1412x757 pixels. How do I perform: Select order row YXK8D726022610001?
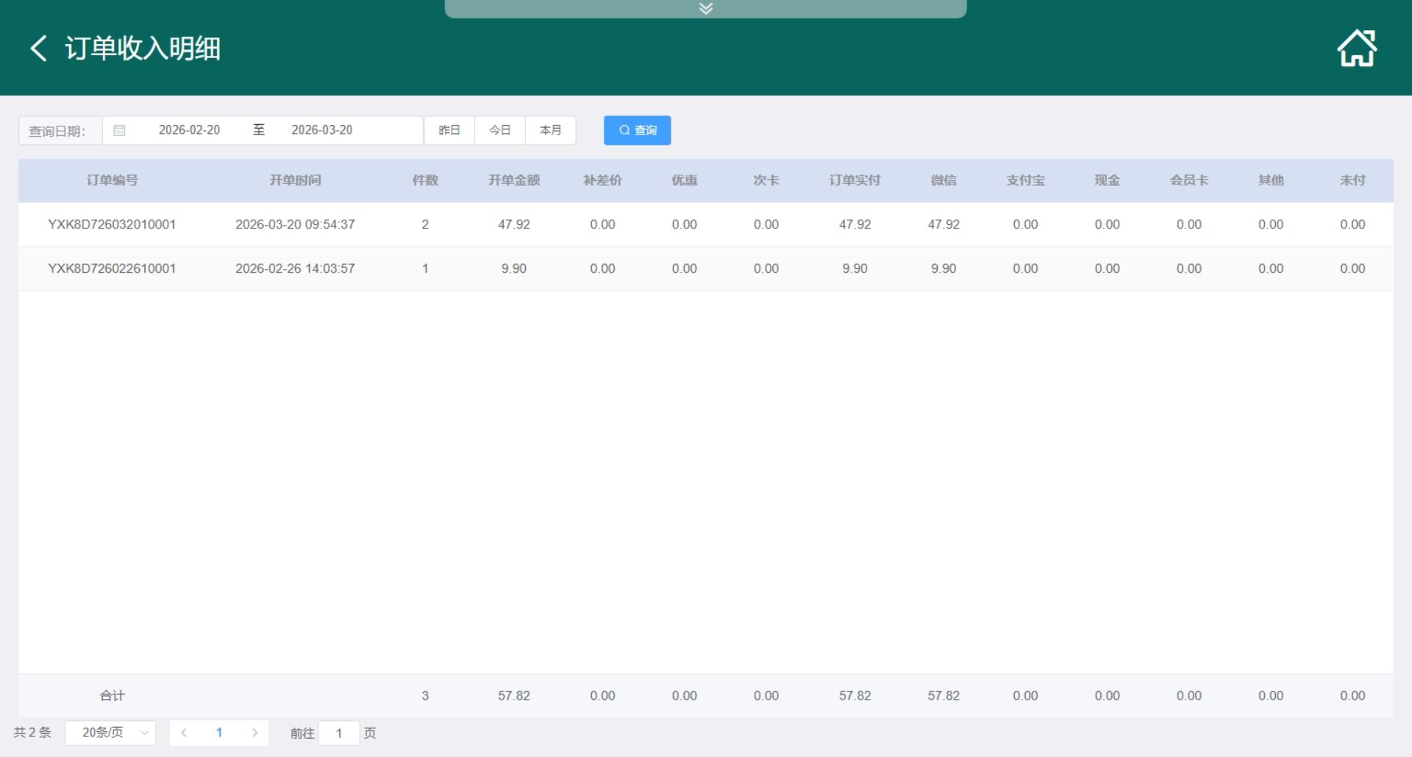pyautogui.click(x=112, y=268)
